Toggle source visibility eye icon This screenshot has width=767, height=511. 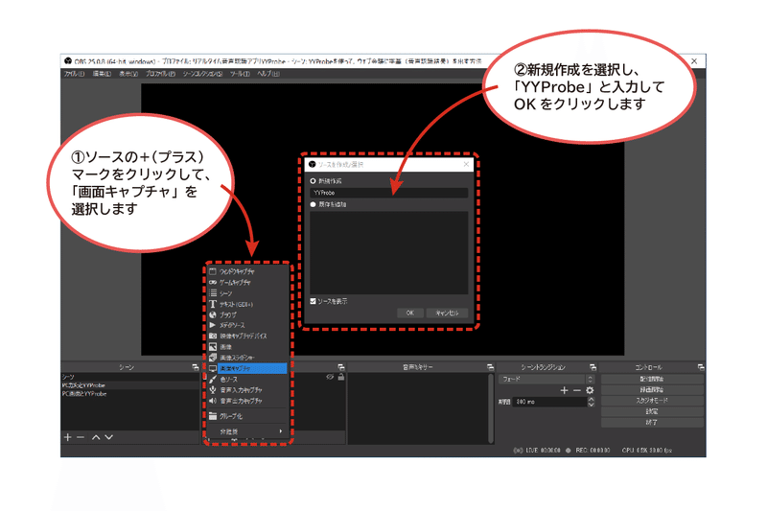(x=330, y=377)
